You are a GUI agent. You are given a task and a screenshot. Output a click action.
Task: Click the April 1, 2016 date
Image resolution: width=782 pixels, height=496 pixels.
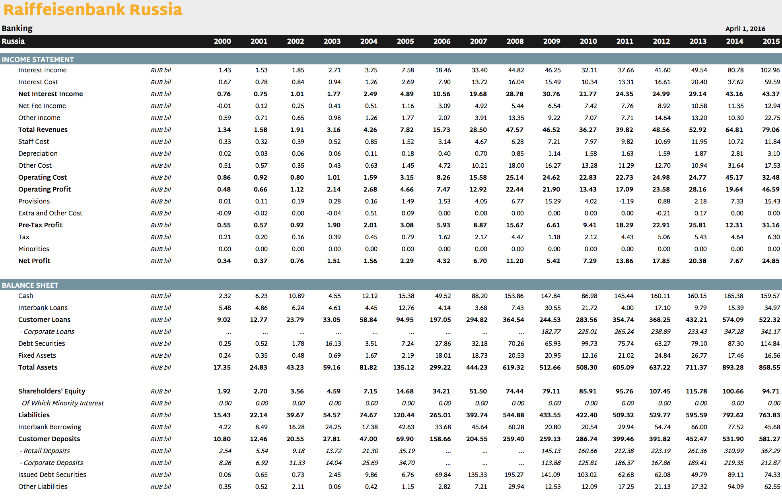pos(745,29)
